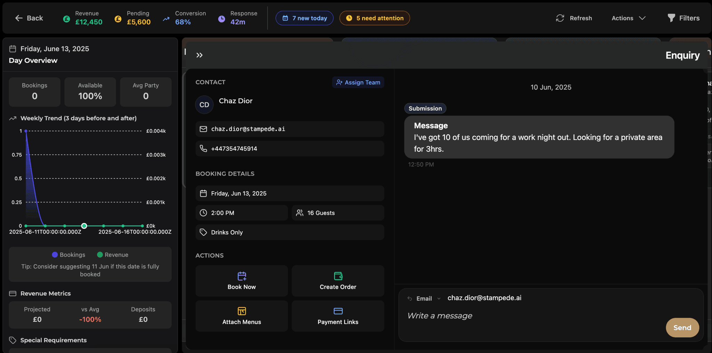The width and height of the screenshot is (712, 353).
Task: Open the Filters funnel icon
Action: point(671,18)
